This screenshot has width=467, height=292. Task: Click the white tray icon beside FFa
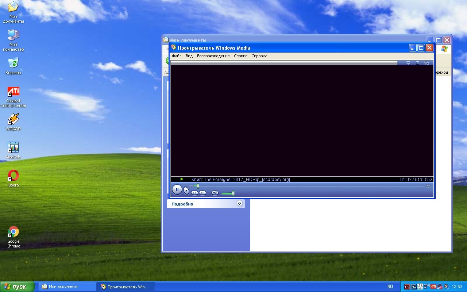[x=420, y=286]
